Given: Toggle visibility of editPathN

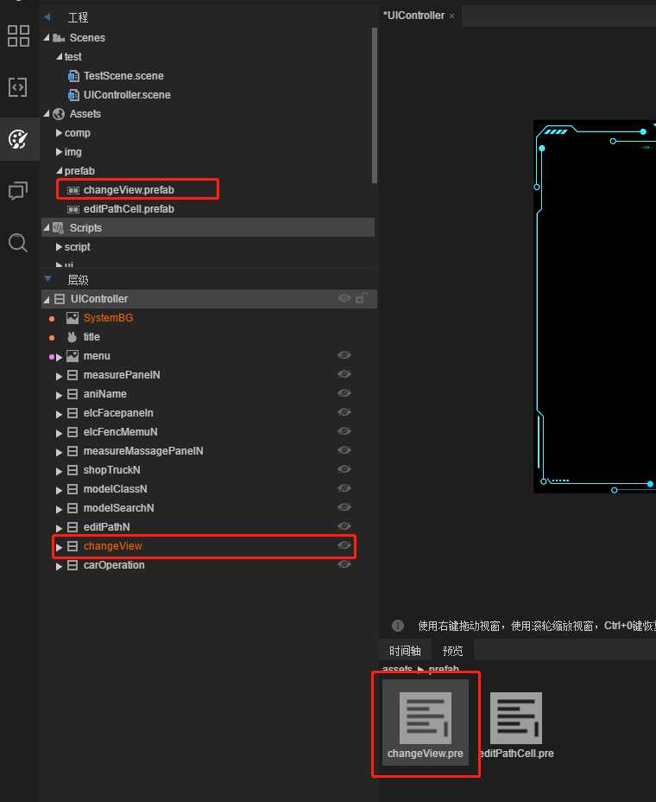Looking at the screenshot, I should 344,525.
